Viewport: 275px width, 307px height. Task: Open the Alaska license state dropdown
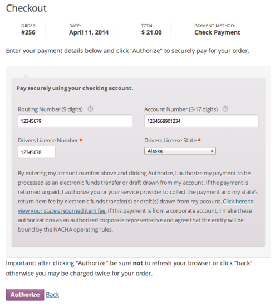(180, 151)
